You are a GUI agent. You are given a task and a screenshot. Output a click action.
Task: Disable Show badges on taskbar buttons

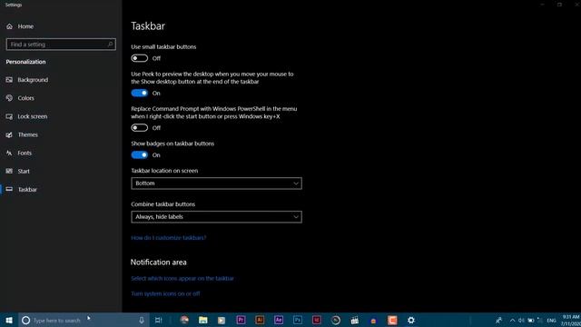point(139,155)
